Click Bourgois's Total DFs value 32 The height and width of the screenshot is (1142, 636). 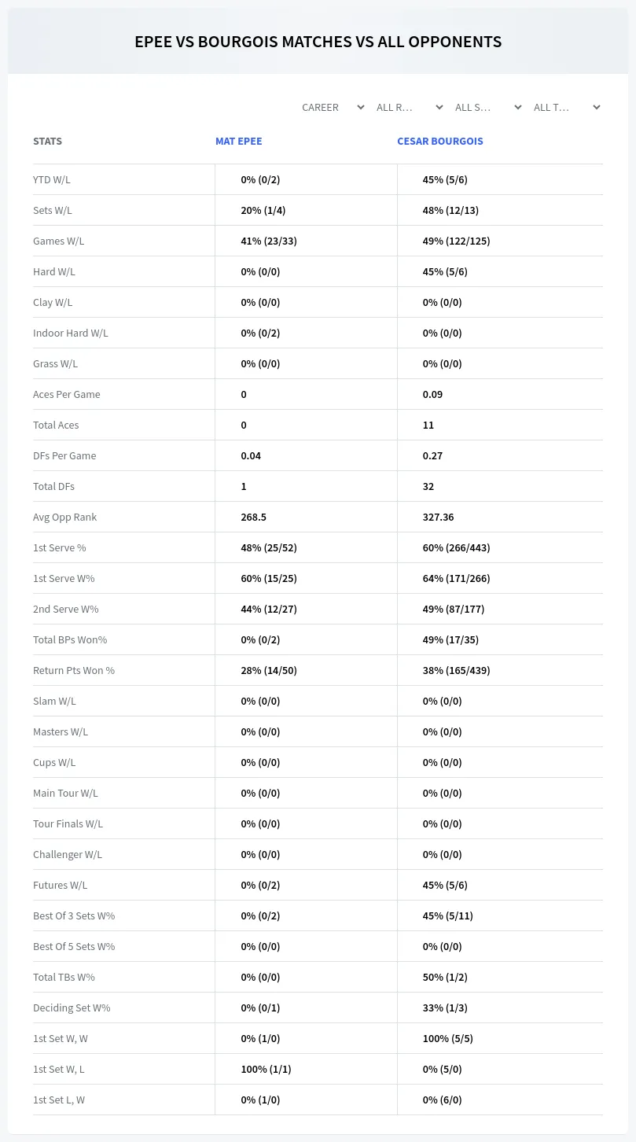pos(428,486)
